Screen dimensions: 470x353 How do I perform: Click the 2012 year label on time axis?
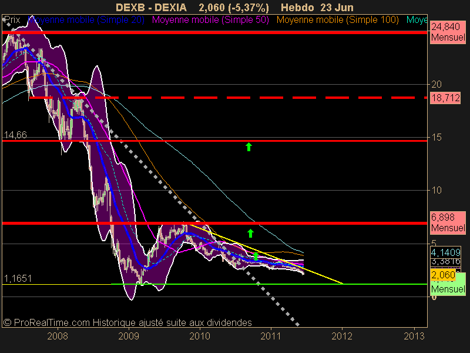pos(342,336)
